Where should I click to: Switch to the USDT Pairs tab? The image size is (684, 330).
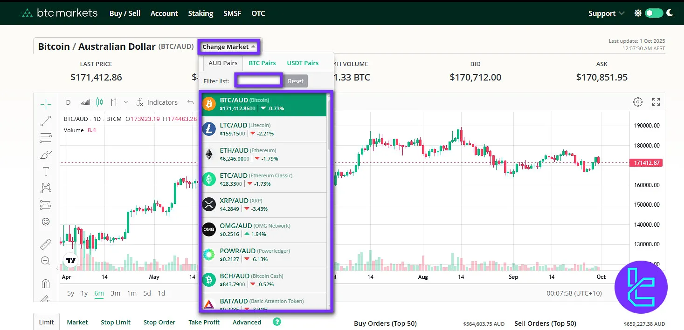coord(302,62)
